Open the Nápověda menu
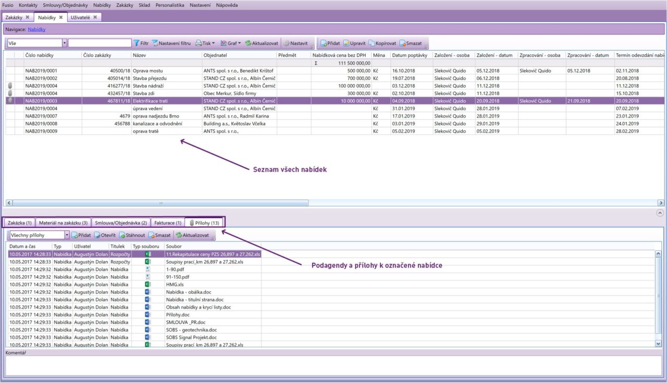Image resolution: width=667 pixels, height=383 pixels. 227,5
